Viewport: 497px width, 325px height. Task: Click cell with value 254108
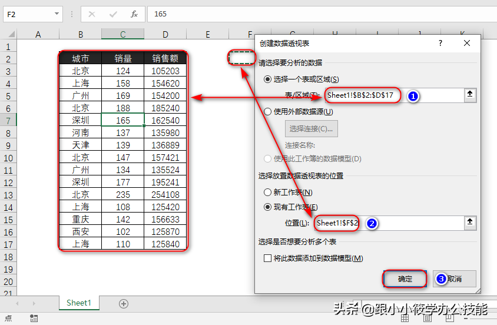click(165, 194)
